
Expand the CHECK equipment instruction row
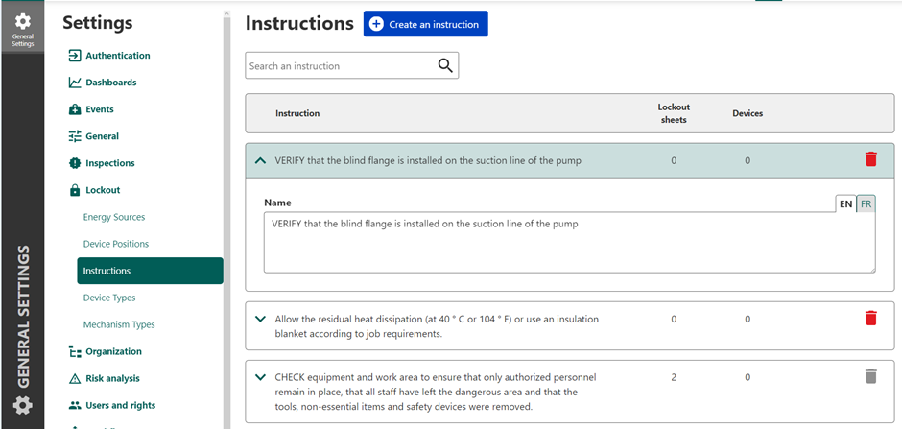(x=260, y=377)
